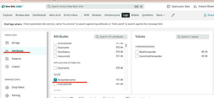Check the resourceId attribute

pyautogui.click(x=55, y=56)
